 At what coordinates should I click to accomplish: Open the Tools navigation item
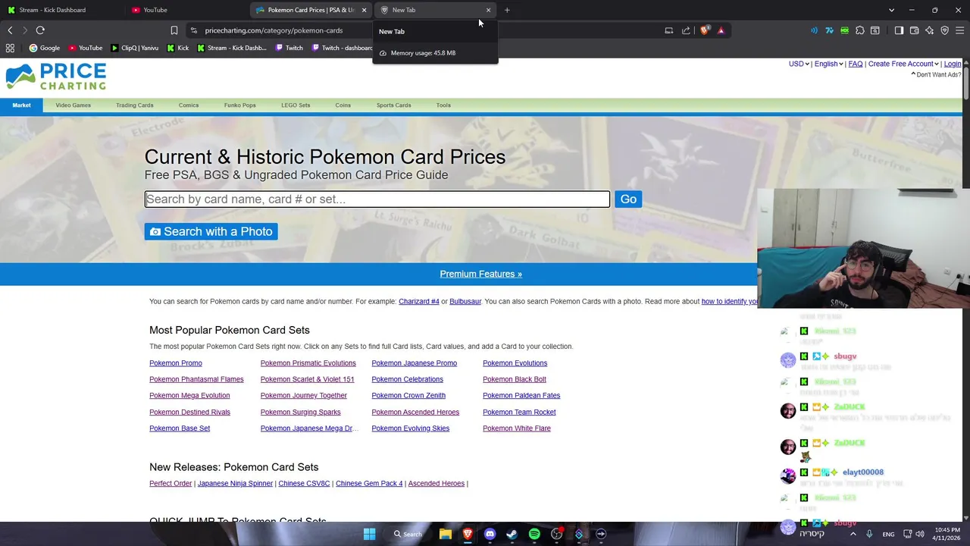(x=443, y=105)
